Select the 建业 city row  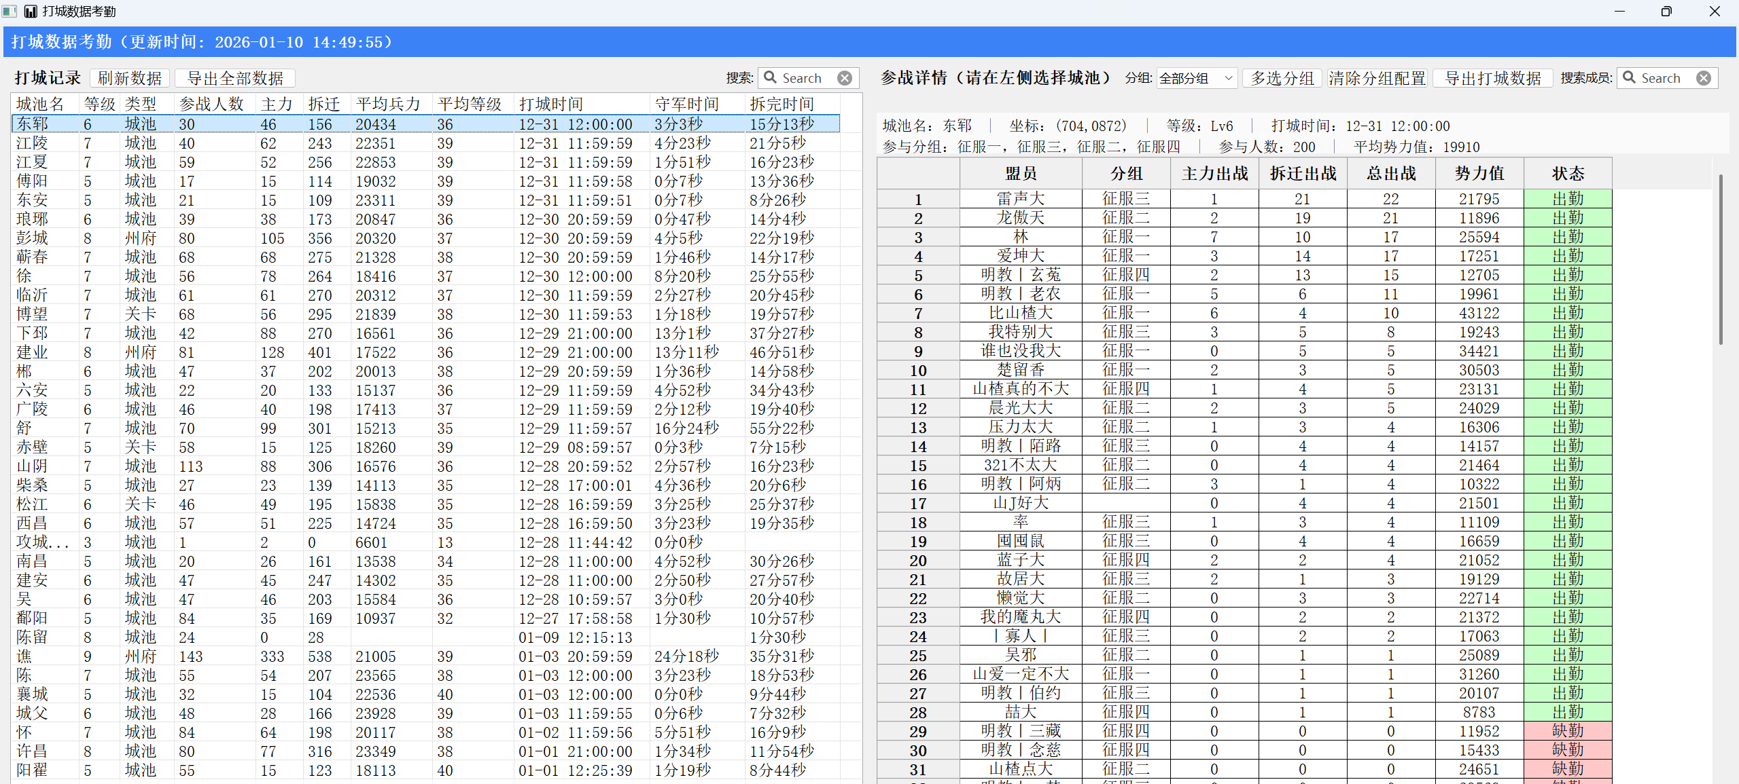[426, 352]
